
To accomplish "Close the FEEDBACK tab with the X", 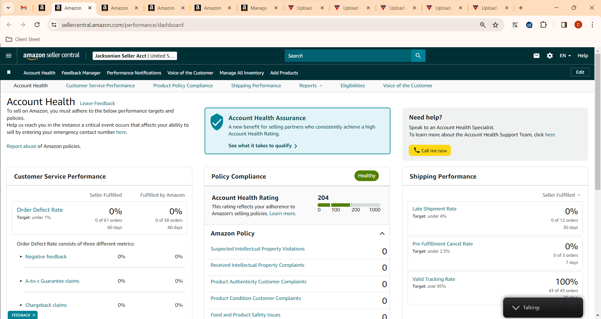I will coord(34,315).
